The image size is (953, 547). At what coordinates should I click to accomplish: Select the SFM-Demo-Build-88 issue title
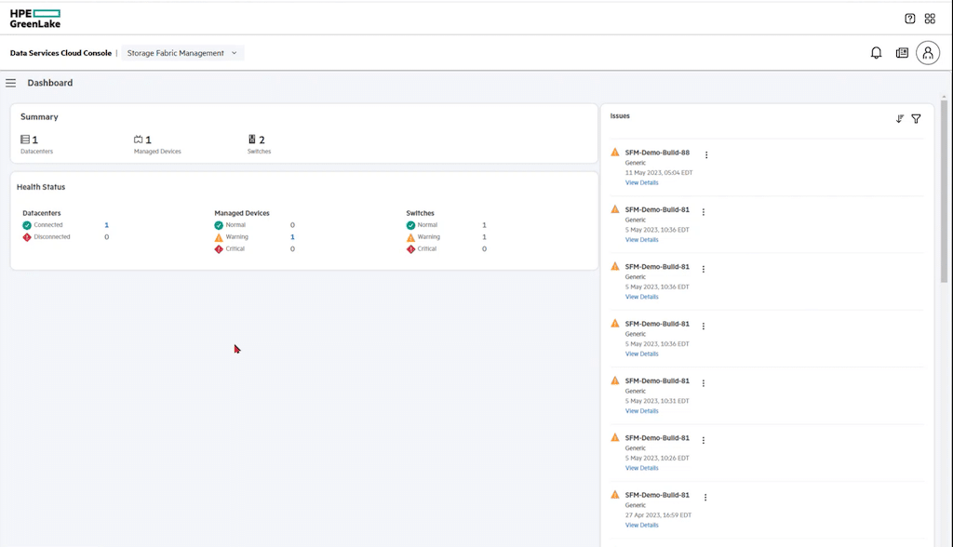coord(657,153)
